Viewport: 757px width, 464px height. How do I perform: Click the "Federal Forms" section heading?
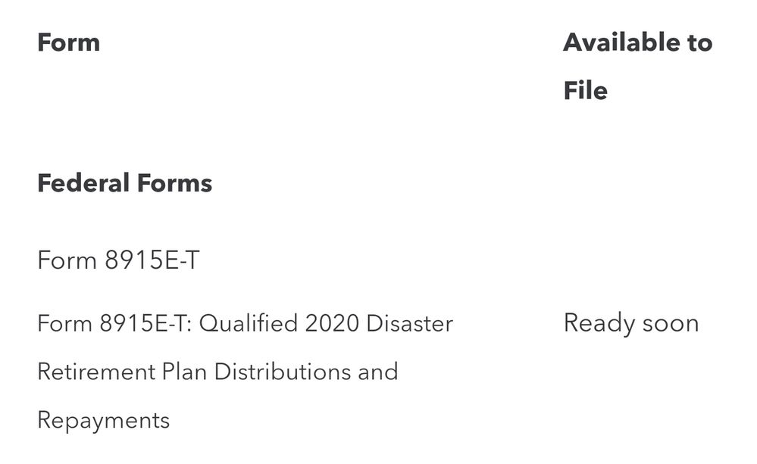pyautogui.click(x=124, y=183)
